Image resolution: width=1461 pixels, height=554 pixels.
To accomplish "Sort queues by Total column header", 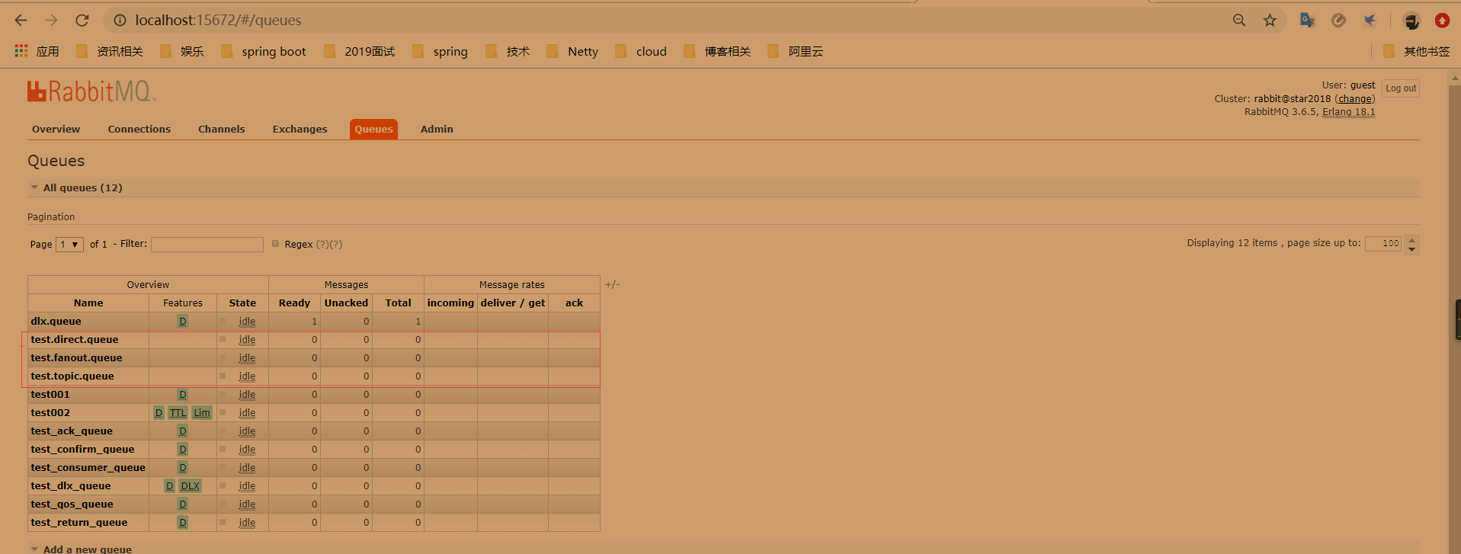I will pyautogui.click(x=398, y=303).
